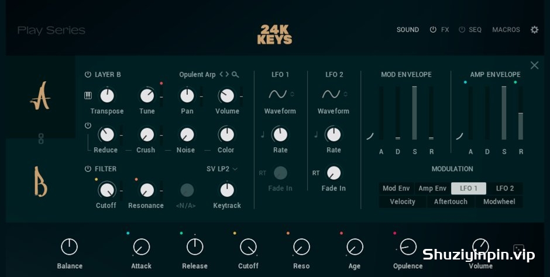Click the Layer B Volume knob
The width and height of the screenshot is (550, 277).
pos(227,96)
